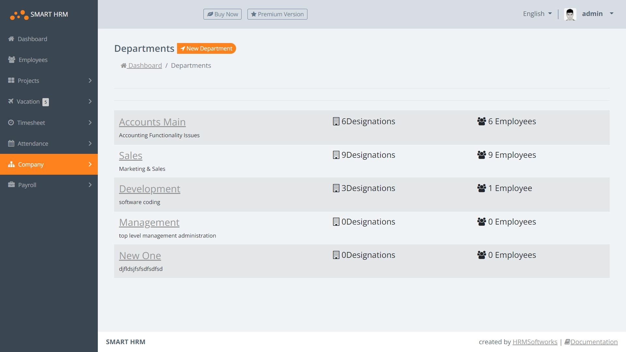Click the Attendance calendar icon in sidebar

pyautogui.click(x=11, y=143)
